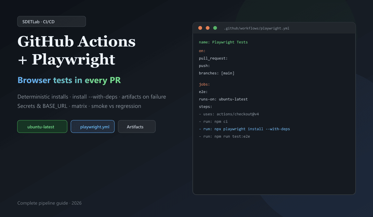Click the orange window dot in code panel
373x217 pixels.
point(208,28)
